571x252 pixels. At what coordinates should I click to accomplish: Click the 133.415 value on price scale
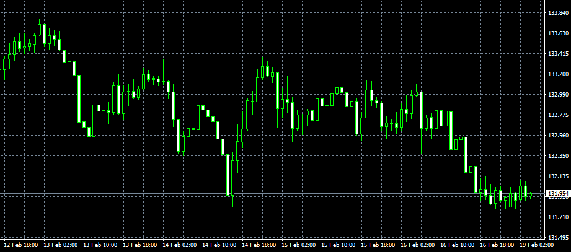[558, 54]
